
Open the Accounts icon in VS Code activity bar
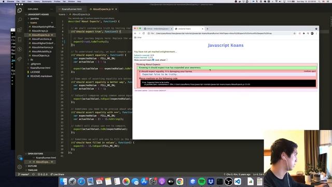20,157
